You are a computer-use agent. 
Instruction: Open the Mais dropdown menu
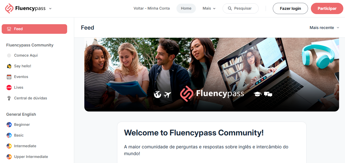click(x=209, y=8)
